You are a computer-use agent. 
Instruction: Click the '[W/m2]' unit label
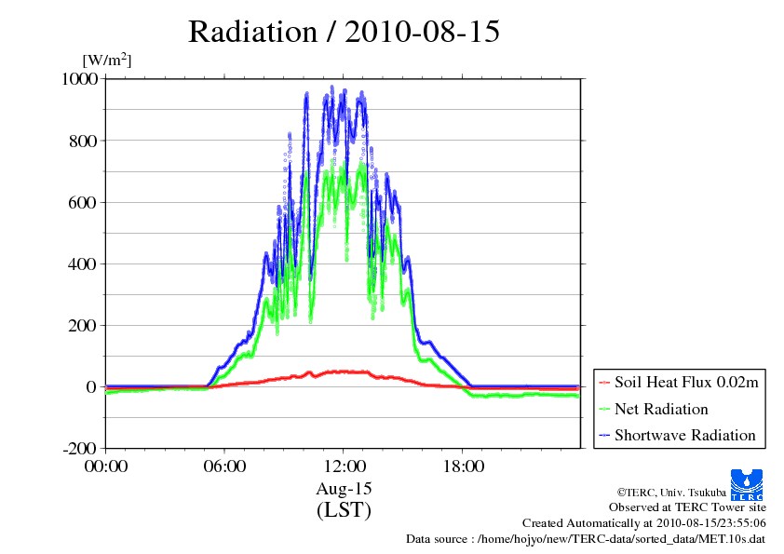click(x=107, y=60)
